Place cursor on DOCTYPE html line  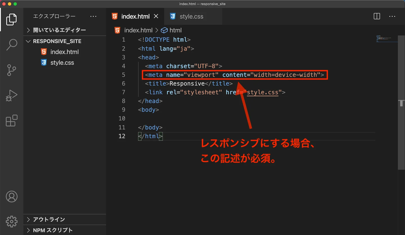point(164,40)
